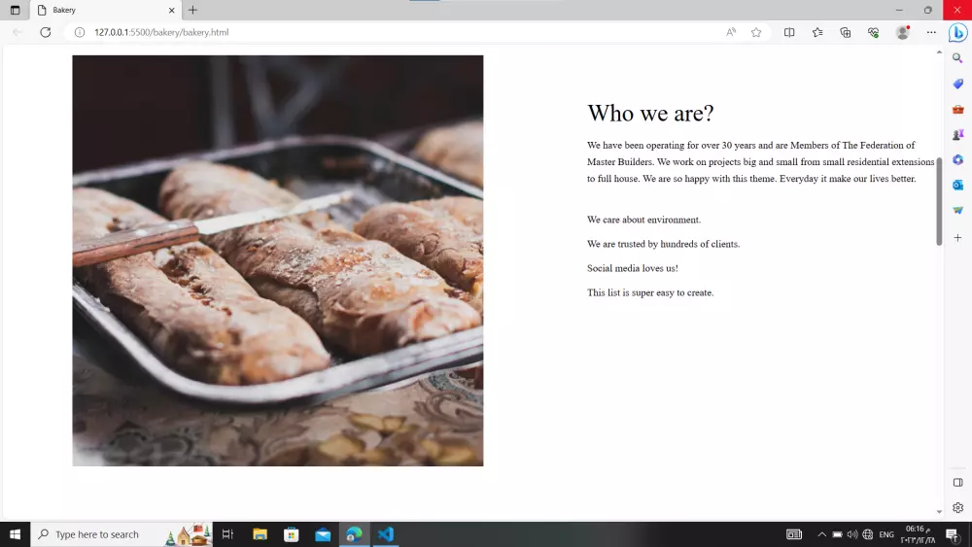Open network globe icon in tray
The image size is (972, 547).
[868, 534]
